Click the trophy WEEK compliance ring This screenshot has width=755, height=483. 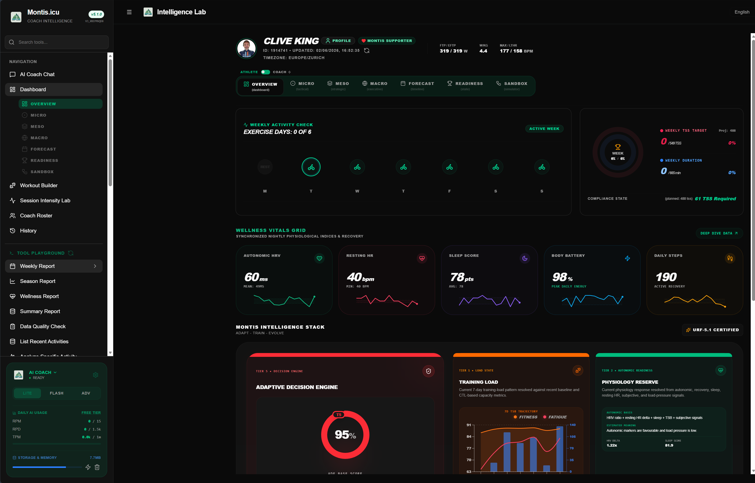pyautogui.click(x=618, y=153)
